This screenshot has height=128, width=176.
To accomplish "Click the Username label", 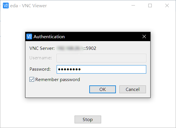I will [x=41, y=58].
